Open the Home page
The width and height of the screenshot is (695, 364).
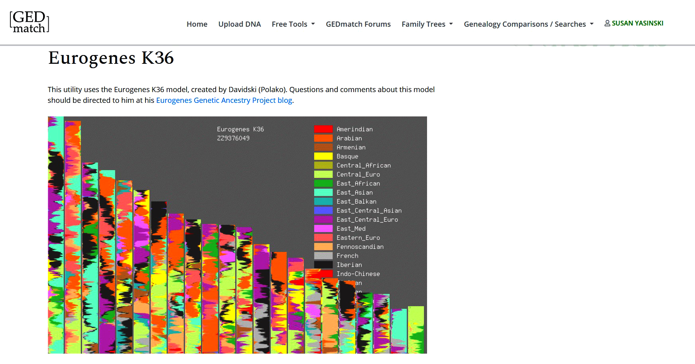click(197, 24)
